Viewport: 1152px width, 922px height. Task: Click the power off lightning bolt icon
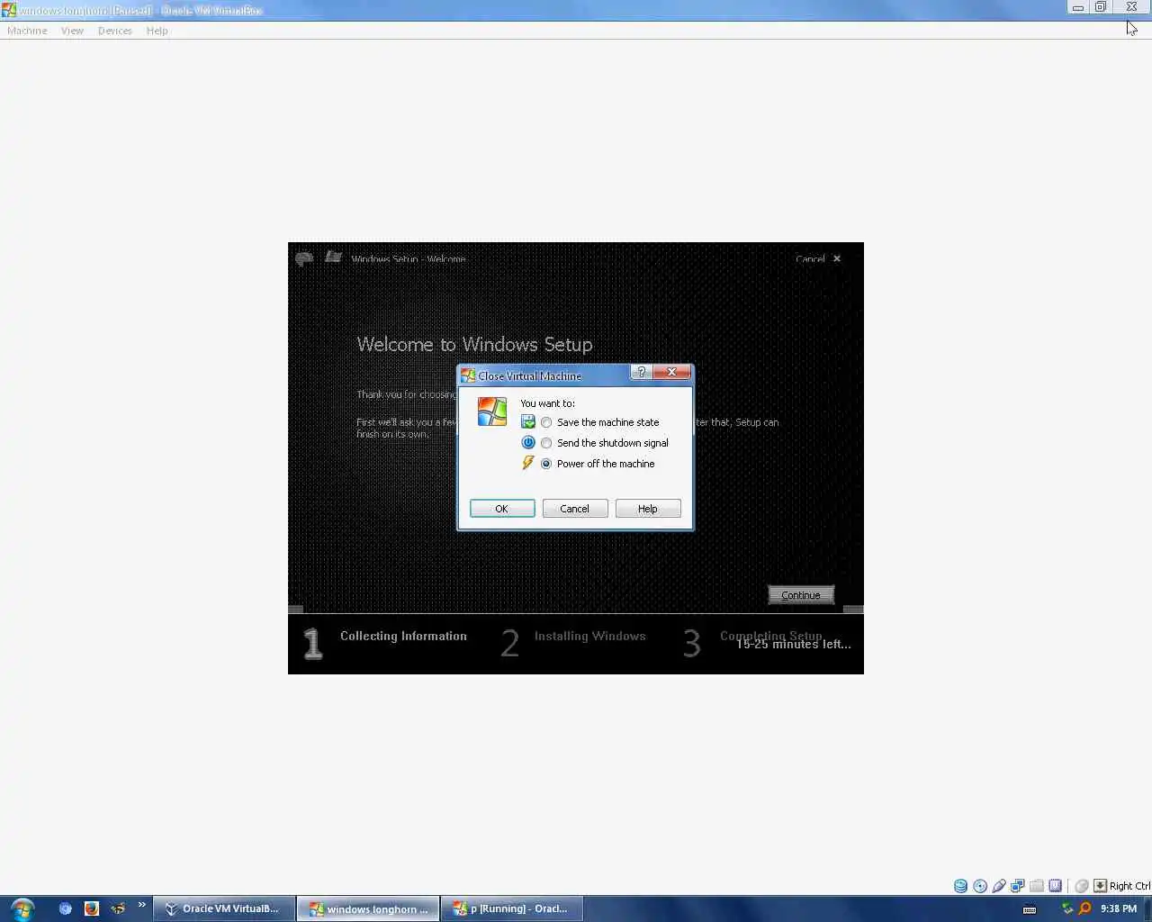(x=528, y=463)
